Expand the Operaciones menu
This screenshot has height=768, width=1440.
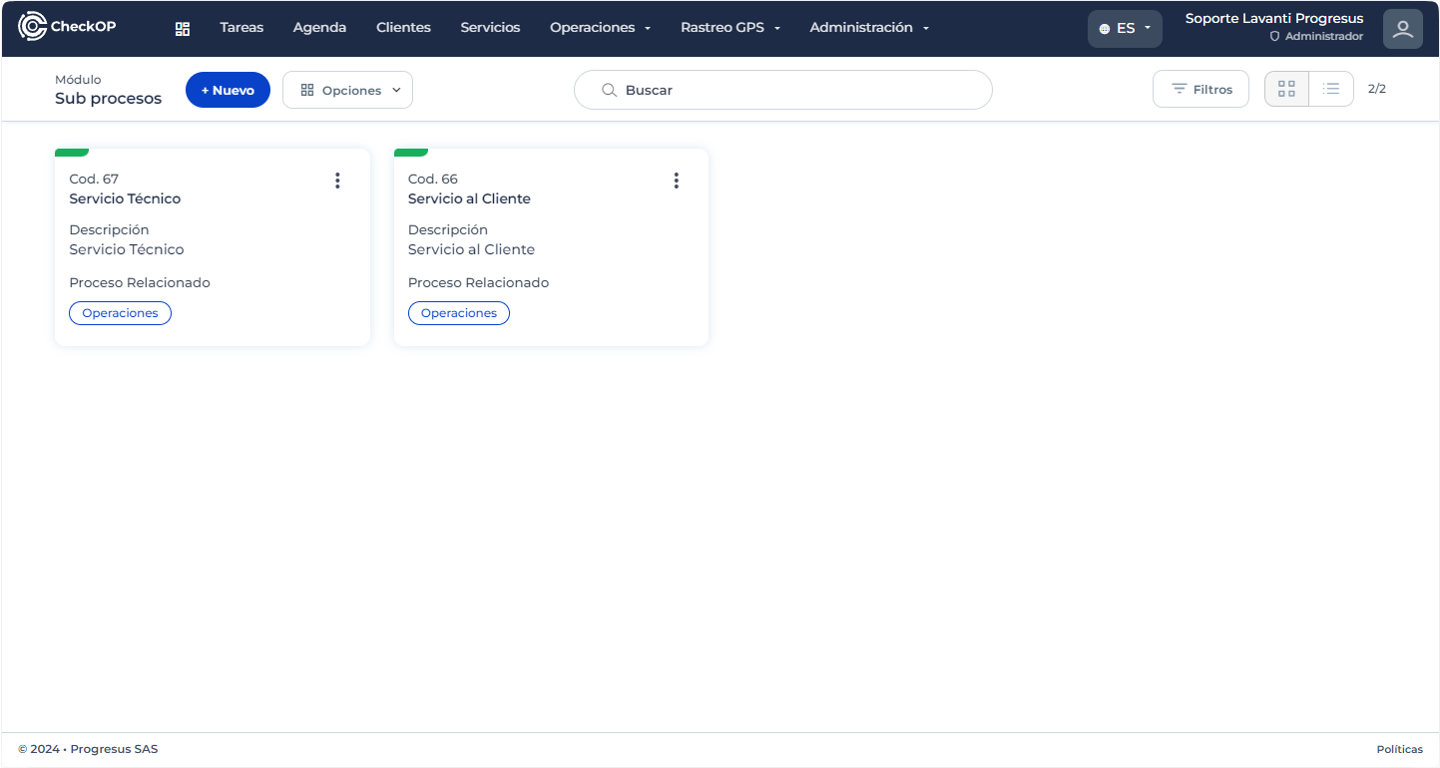tap(601, 28)
